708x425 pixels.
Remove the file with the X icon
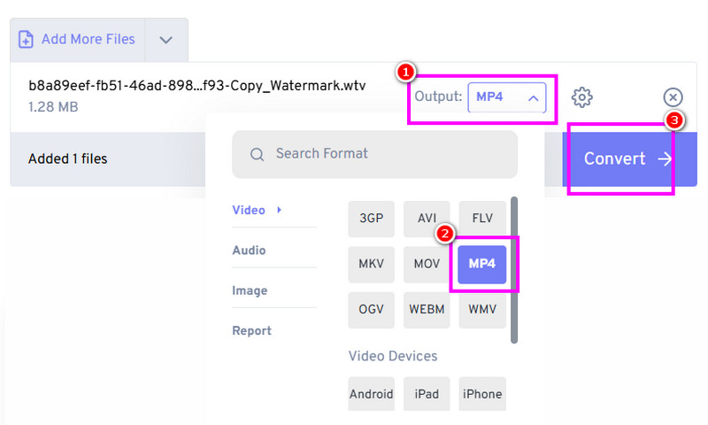pos(673,97)
